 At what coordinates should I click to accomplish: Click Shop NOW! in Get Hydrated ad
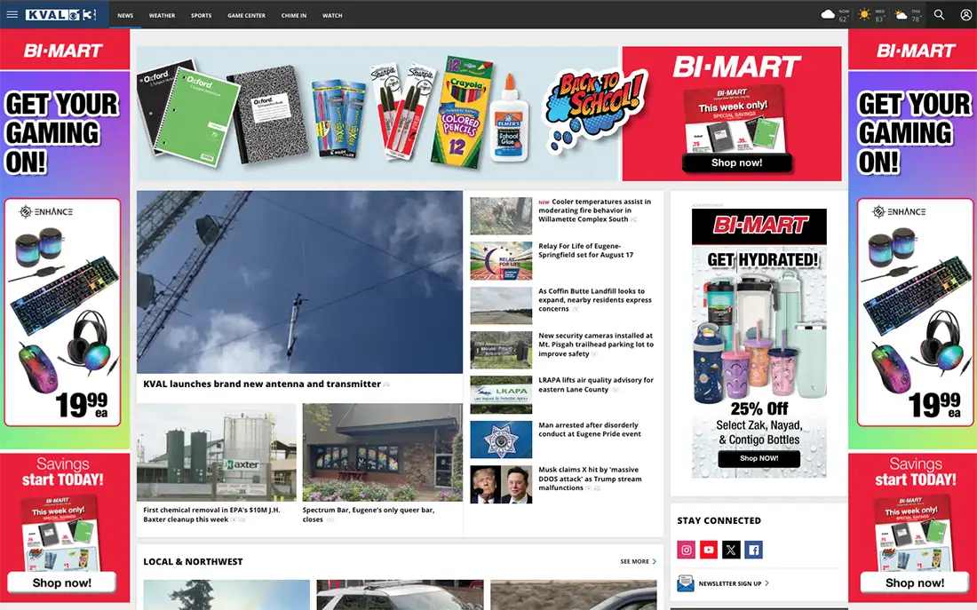pyautogui.click(x=759, y=458)
